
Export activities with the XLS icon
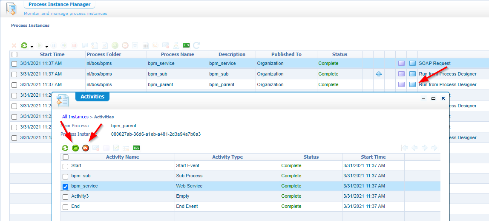pos(136,148)
